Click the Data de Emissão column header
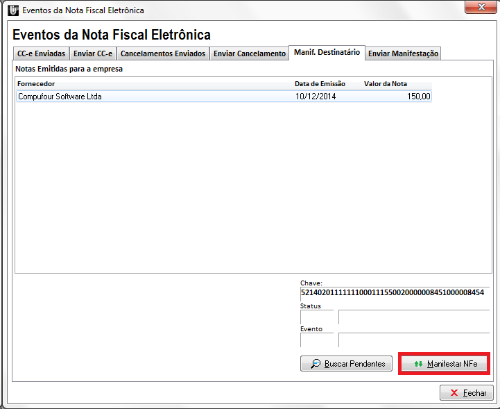Screen dimensions: 500x409 (320, 84)
